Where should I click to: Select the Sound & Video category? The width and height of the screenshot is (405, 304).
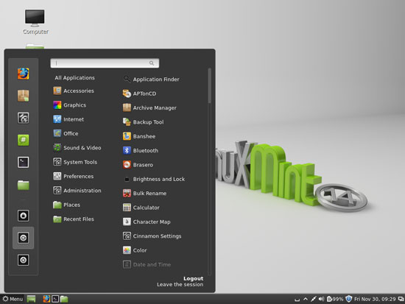(x=77, y=148)
